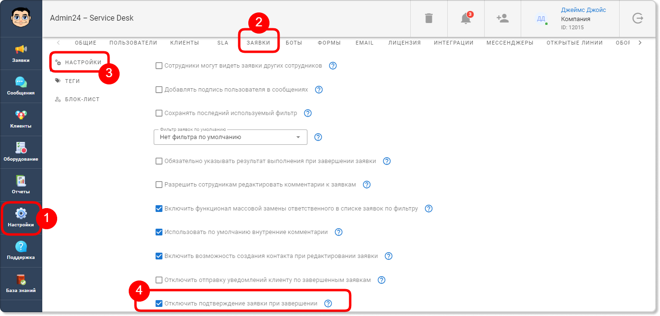Open the notifications bell icon
The image size is (660, 316).
466,18
